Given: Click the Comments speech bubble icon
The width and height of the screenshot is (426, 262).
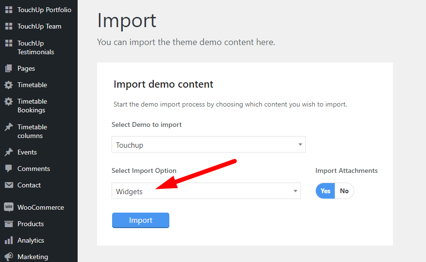Looking at the screenshot, I should (9, 169).
